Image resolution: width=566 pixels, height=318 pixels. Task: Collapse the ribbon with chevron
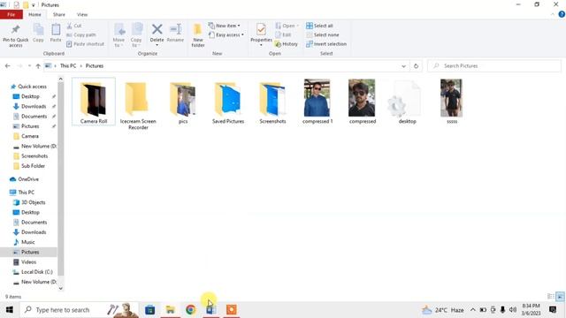(552, 14)
